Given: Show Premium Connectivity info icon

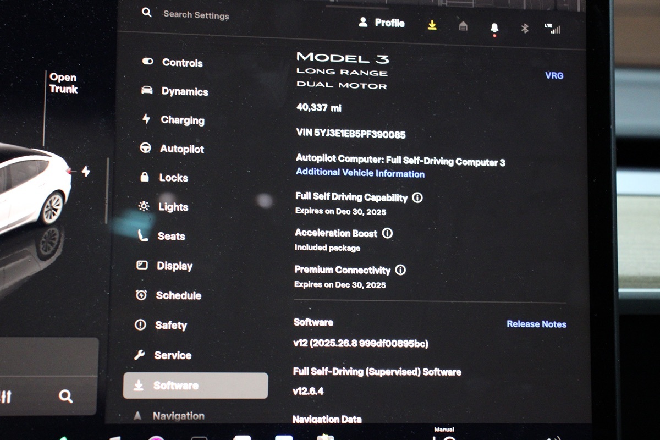Looking at the screenshot, I should click(400, 270).
